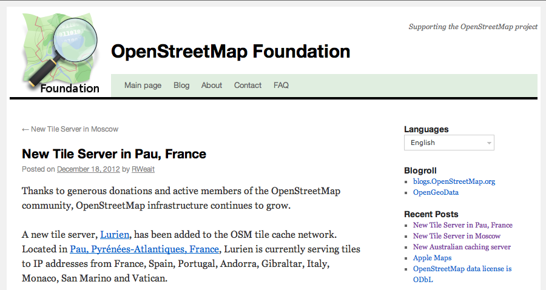Click the Lurien link in the article

click(x=115, y=234)
